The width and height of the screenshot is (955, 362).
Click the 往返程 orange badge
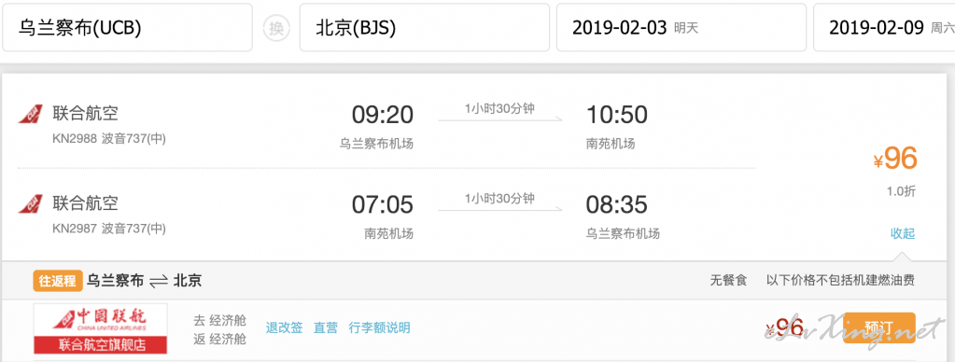[58, 281]
